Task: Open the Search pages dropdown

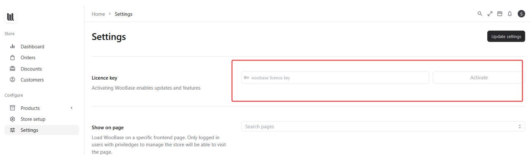Action: pyautogui.click(x=383, y=127)
